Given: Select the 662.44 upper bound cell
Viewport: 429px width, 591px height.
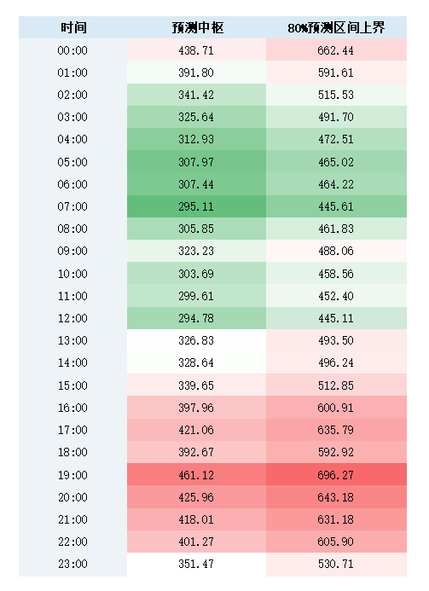Looking at the screenshot, I should [336, 49].
